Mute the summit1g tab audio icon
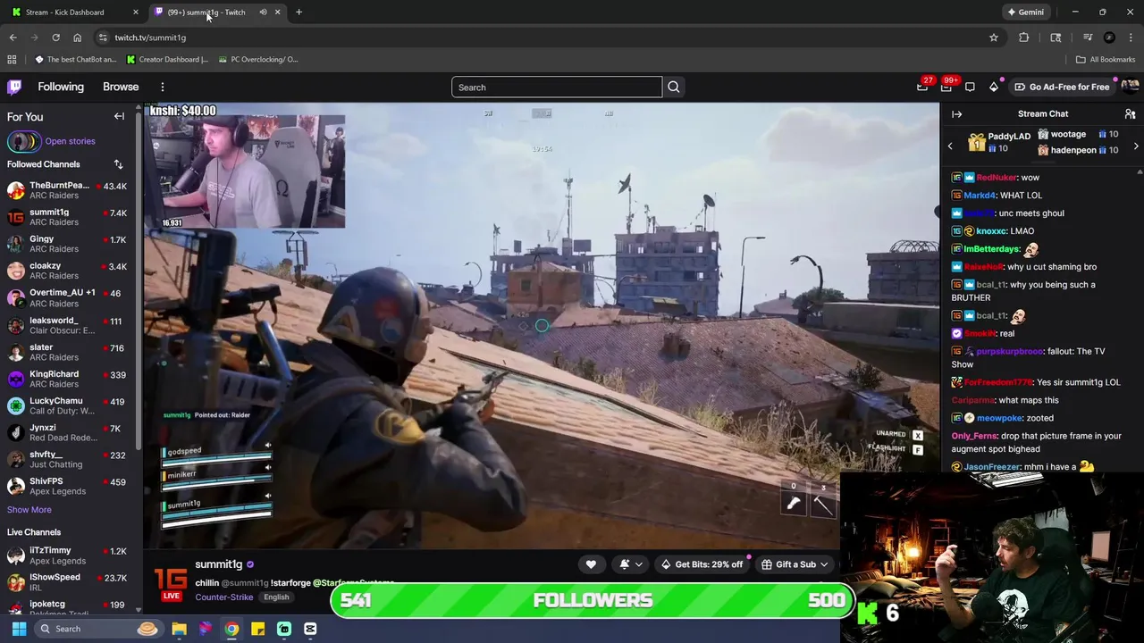 263,13
